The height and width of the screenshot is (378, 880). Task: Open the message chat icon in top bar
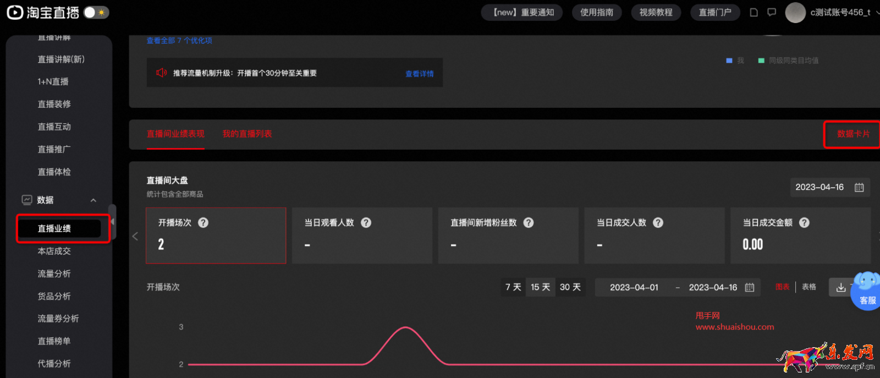click(772, 12)
